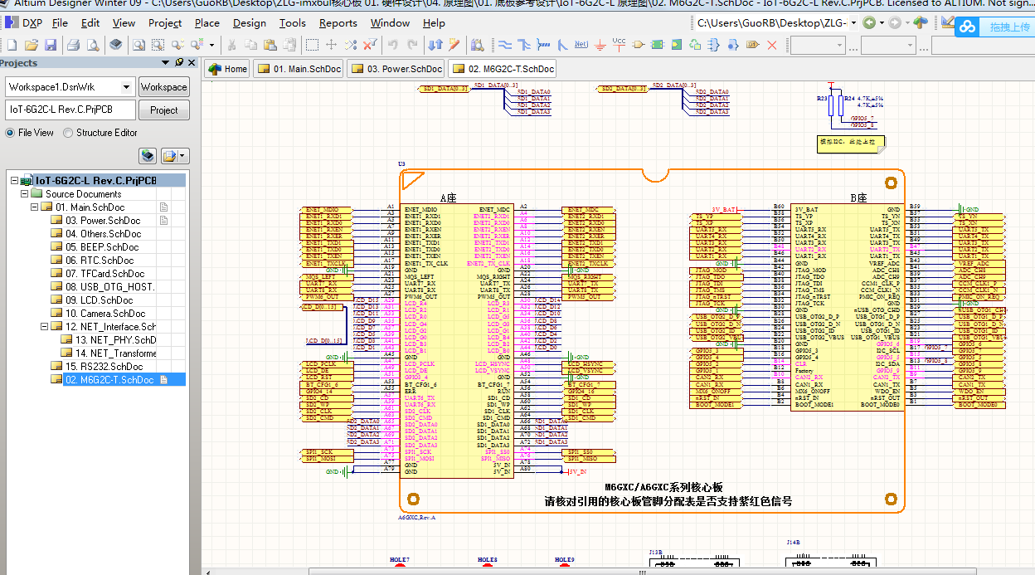Save the current document with floppy icon

[51, 44]
